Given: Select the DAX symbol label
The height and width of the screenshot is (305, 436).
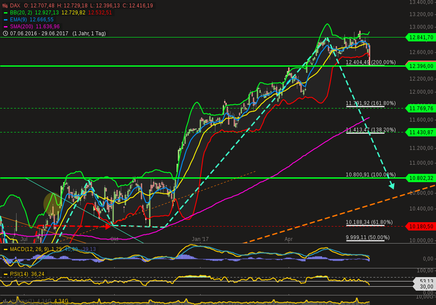Looking at the screenshot, I should [15, 6].
